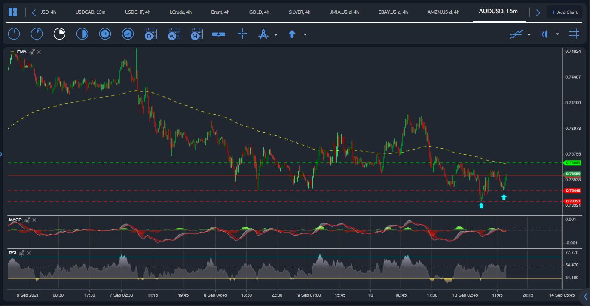
Task: Switch to the Daily timeframe calendar icon
Action: [x=151, y=34]
